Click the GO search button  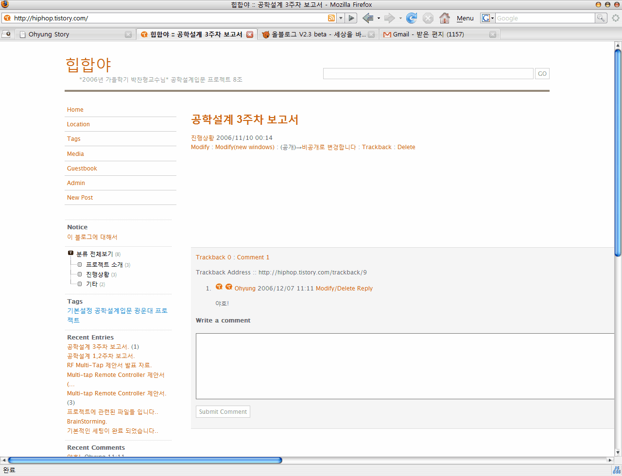[x=542, y=73]
